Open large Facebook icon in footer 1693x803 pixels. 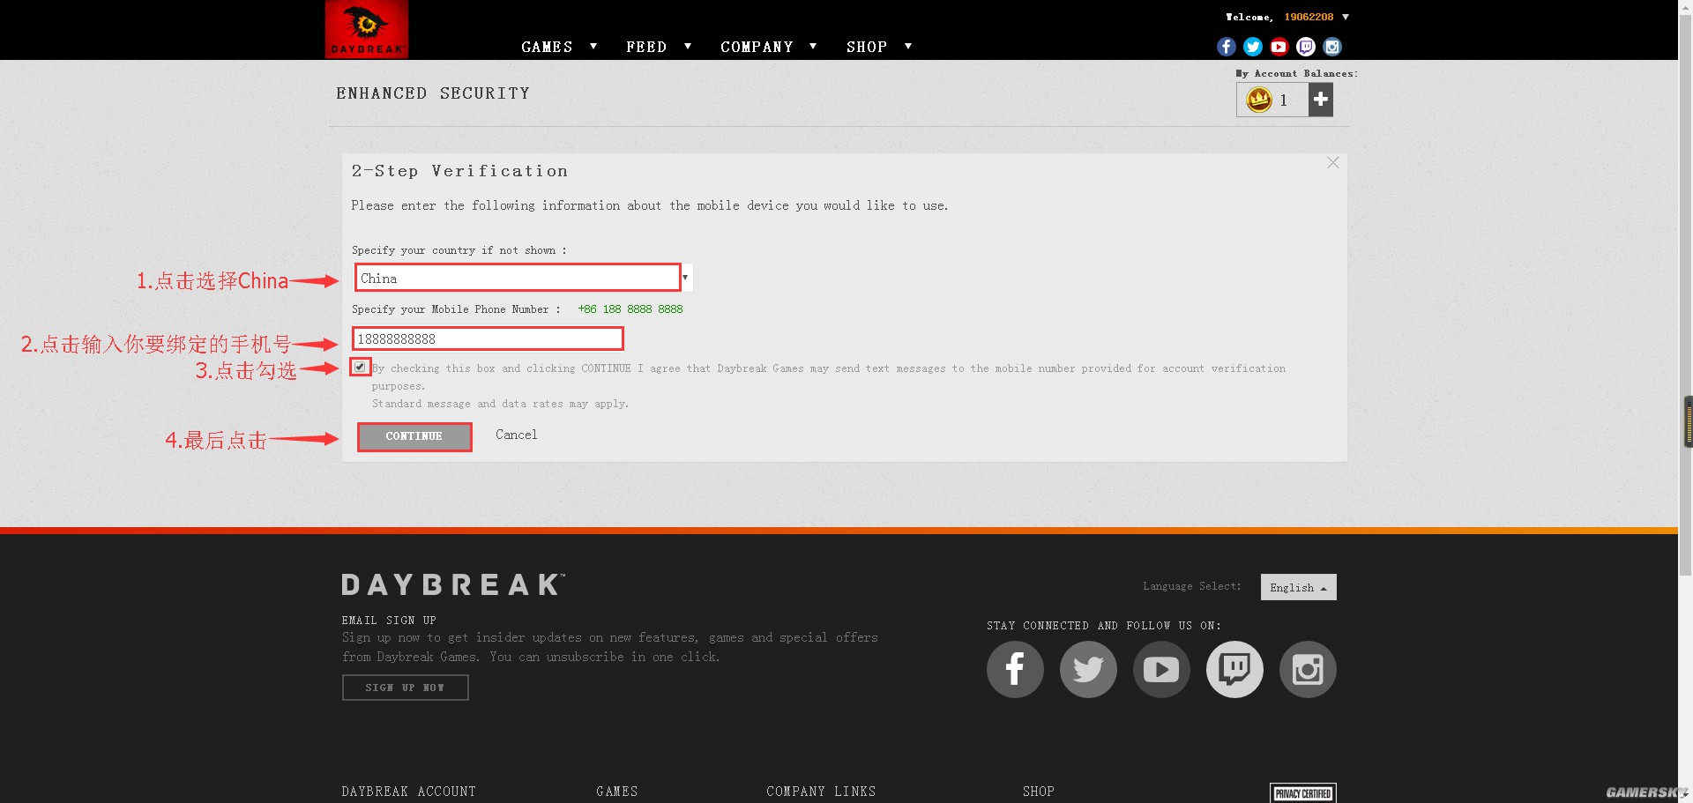pos(1015,669)
